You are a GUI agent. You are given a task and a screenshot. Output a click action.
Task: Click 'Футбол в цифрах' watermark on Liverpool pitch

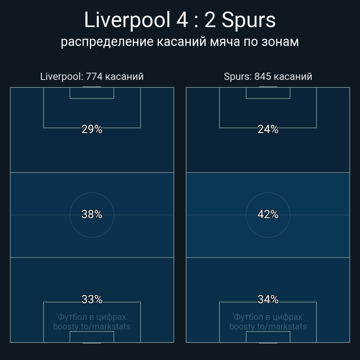tap(92, 317)
